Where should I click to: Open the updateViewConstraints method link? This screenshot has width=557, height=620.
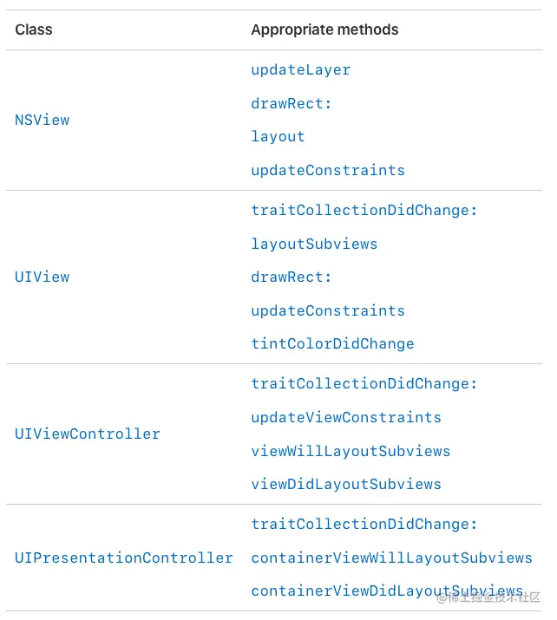click(346, 418)
